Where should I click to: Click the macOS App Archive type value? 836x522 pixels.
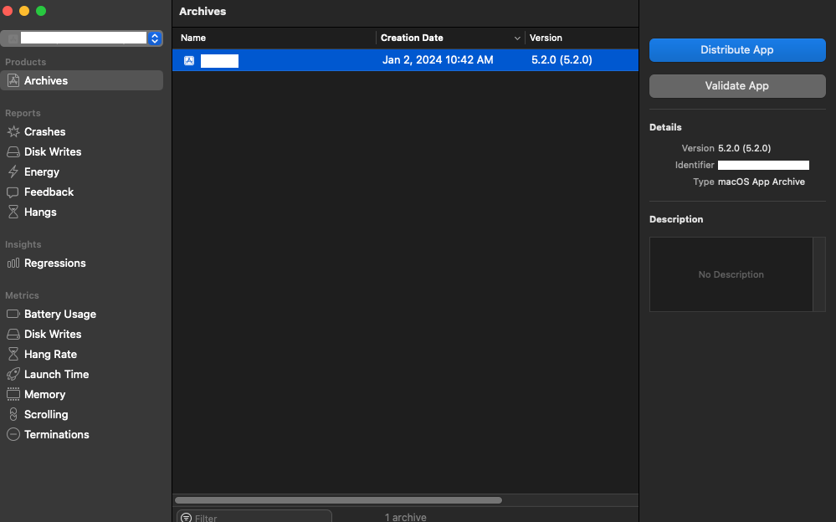(761, 182)
